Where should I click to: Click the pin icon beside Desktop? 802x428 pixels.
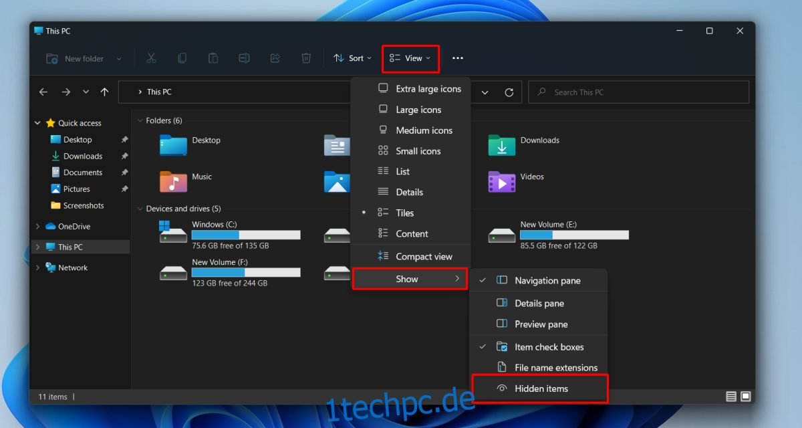tap(124, 140)
